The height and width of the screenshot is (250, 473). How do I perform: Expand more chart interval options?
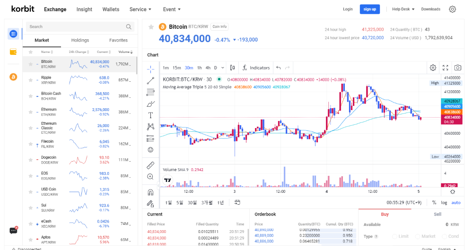tap(223, 68)
